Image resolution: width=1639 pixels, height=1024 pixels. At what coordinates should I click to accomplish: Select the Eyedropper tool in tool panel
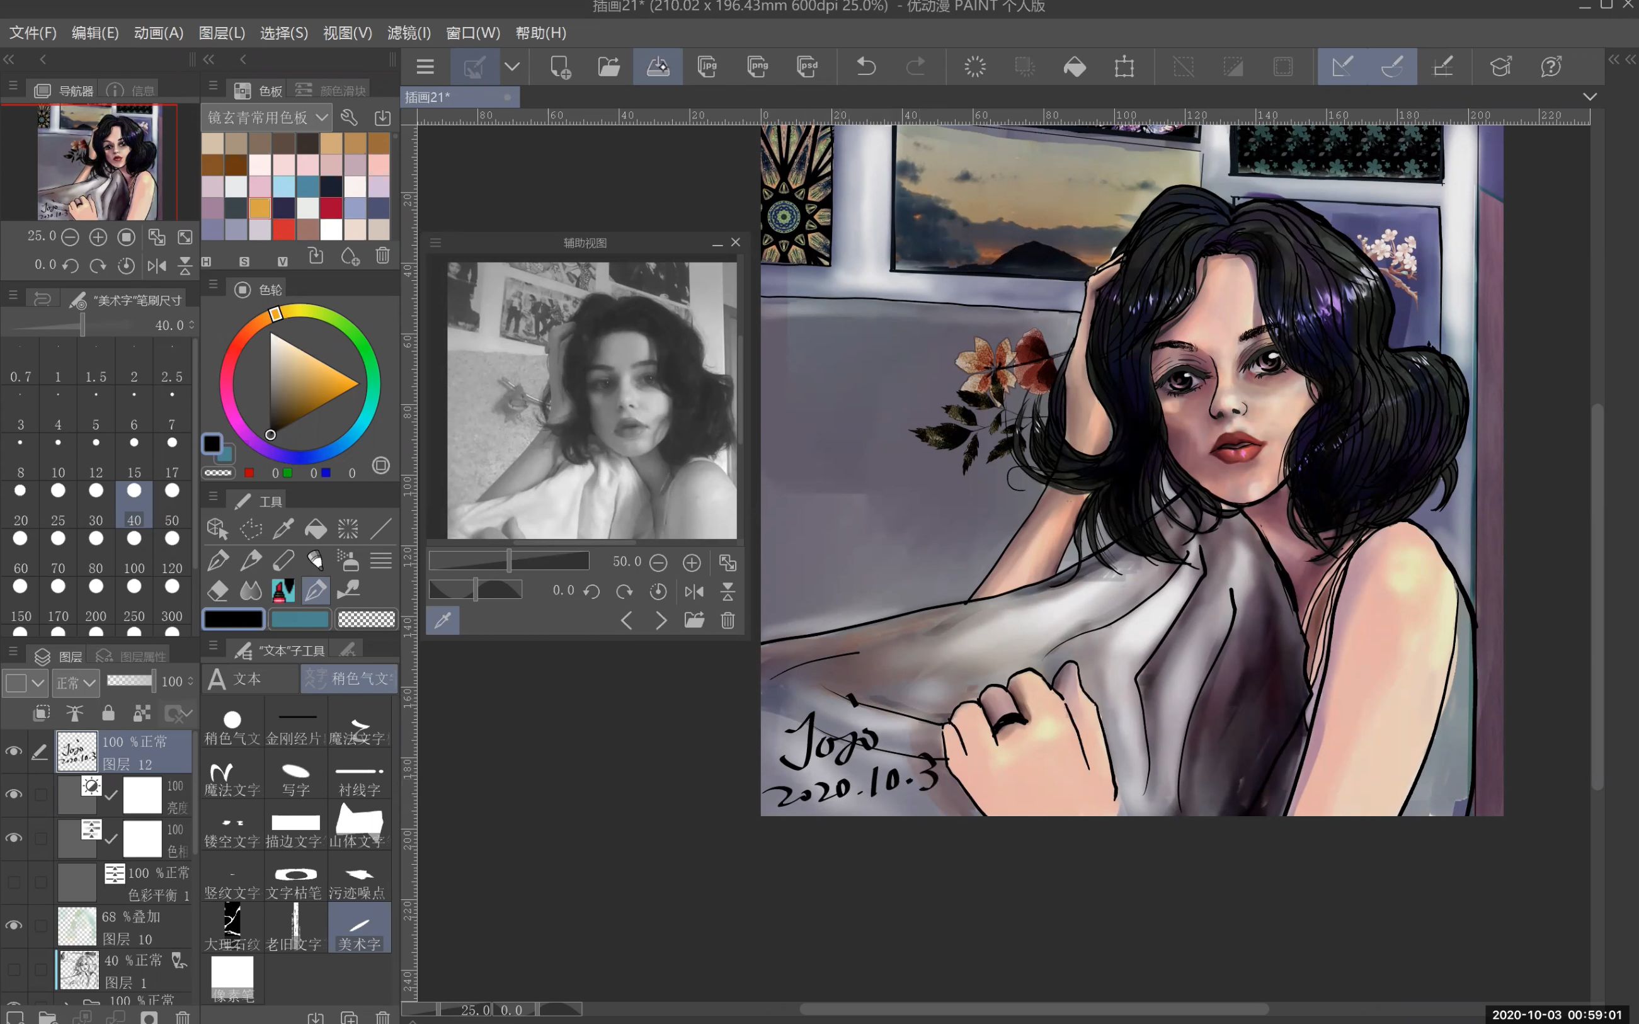tap(283, 528)
